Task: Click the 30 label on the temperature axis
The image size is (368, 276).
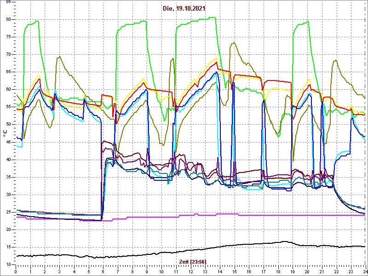Action: (x=8, y=195)
